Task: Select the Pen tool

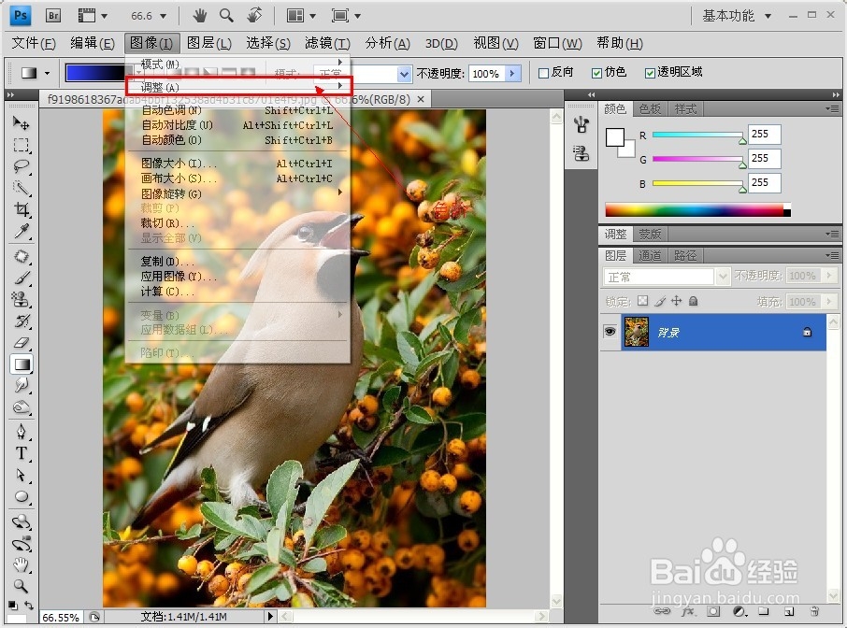Action: point(22,432)
